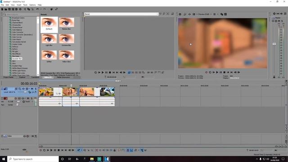The image size is (288, 162).
Task: Select Chroma Keyer in the video FX list
Action: click(17, 27)
